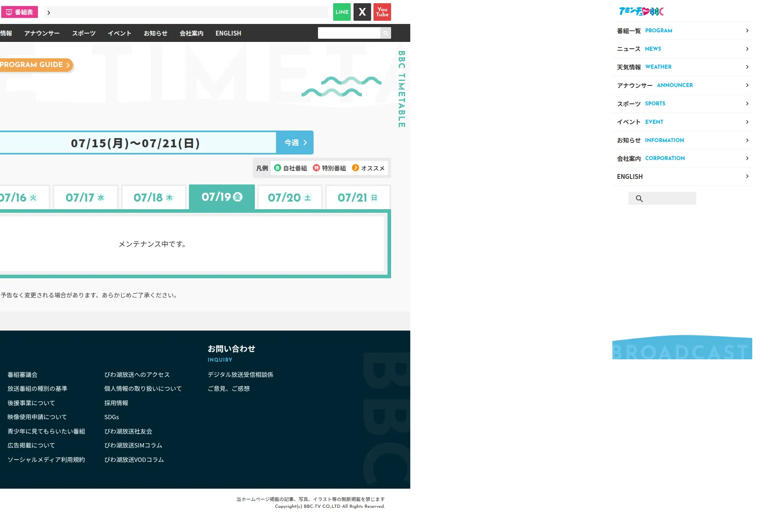Expand ENGLISH chevron in side menu
The width and height of the screenshot is (767, 517).
point(747,176)
